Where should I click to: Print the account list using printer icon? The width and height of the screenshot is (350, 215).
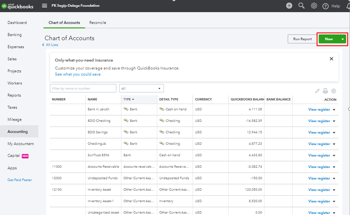(325, 91)
